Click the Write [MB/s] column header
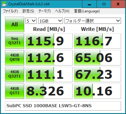The width and height of the screenshot is (126, 114). pyautogui.click(x=97, y=29)
